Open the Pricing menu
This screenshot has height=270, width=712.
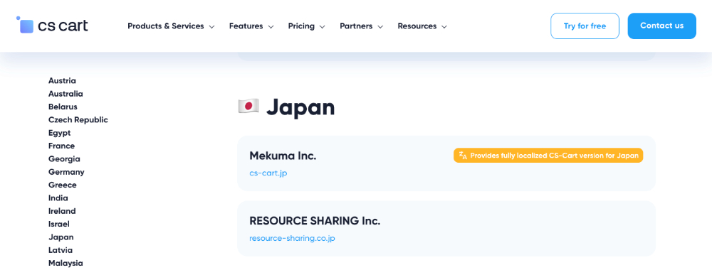pos(306,26)
